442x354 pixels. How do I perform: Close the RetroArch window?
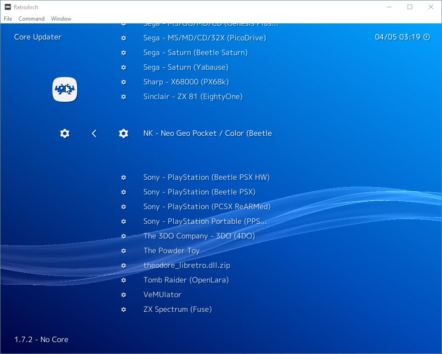coord(431,7)
